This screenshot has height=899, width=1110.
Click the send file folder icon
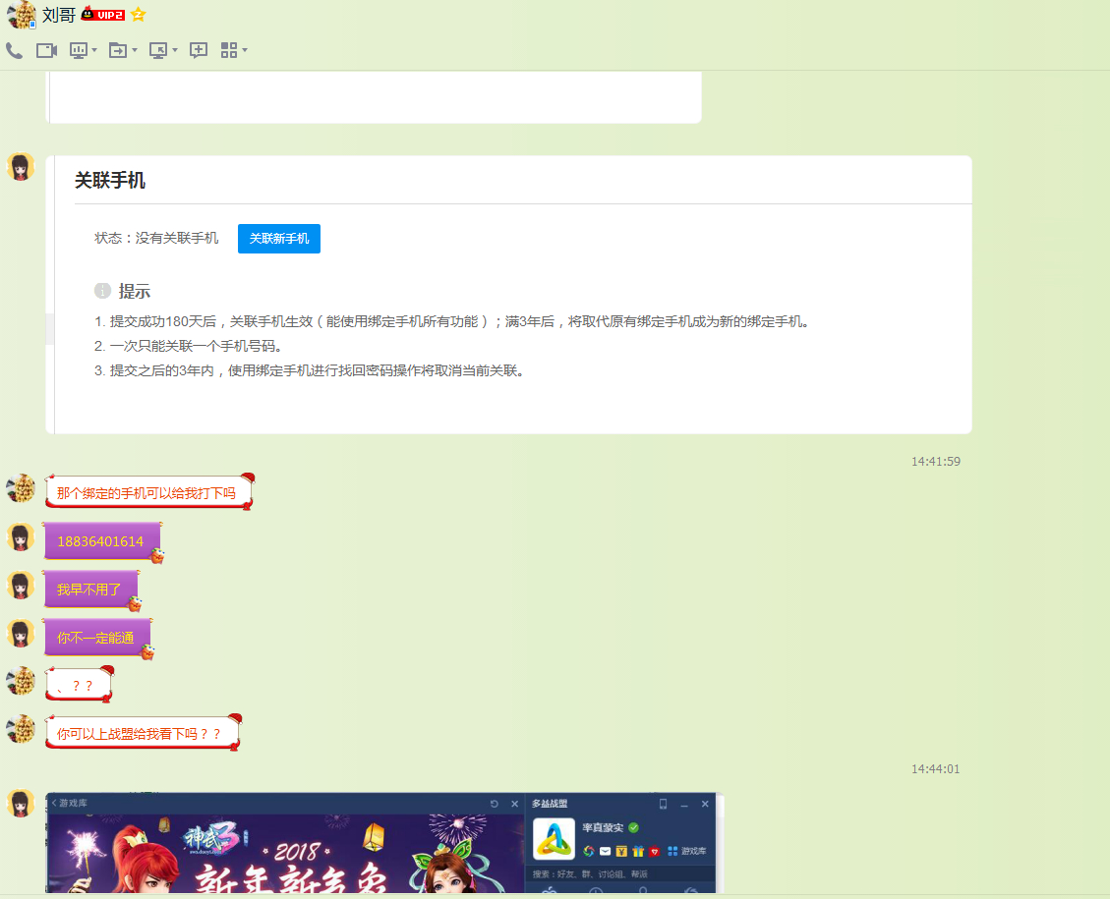point(118,50)
